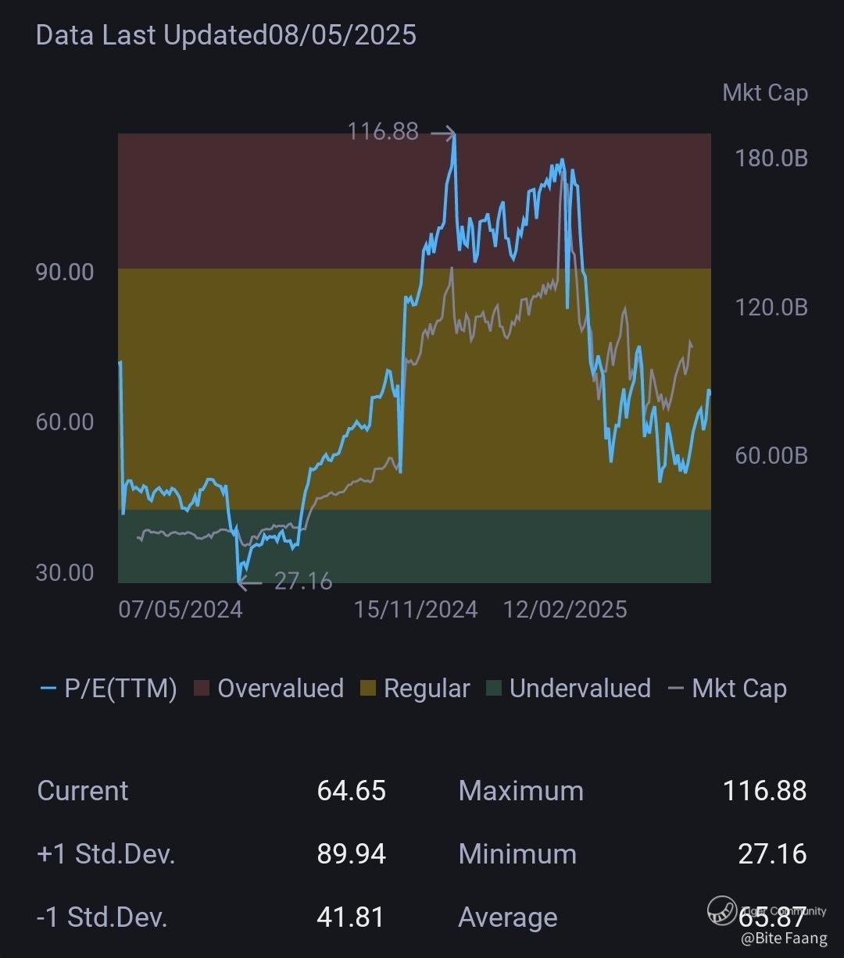Click the red Overvalued color square in the legend

click(x=202, y=689)
